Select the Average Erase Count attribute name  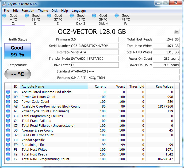[x=37, y=130]
